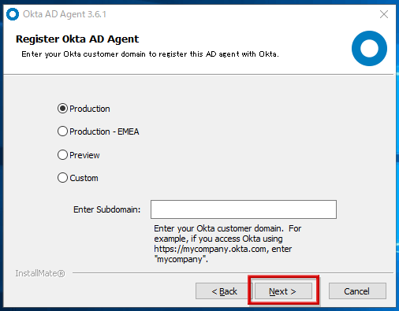Click the large Okta logo in header
Viewport: 399px width, 311px height.
click(x=369, y=48)
